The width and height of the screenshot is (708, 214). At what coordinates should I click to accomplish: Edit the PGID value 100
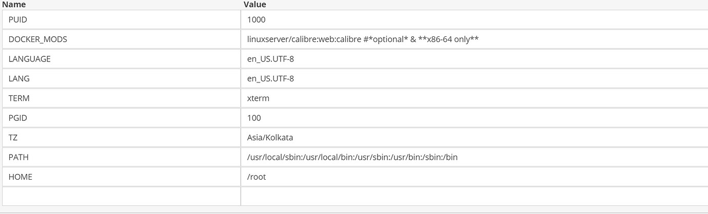(x=475, y=118)
